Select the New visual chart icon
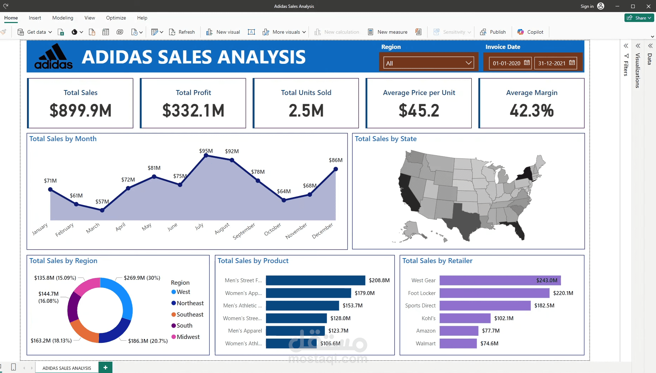The image size is (656, 373). coord(209,32)
